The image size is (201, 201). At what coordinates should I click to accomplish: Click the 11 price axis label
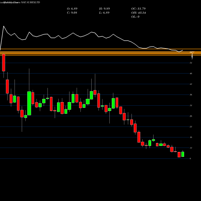coord(191,148)
